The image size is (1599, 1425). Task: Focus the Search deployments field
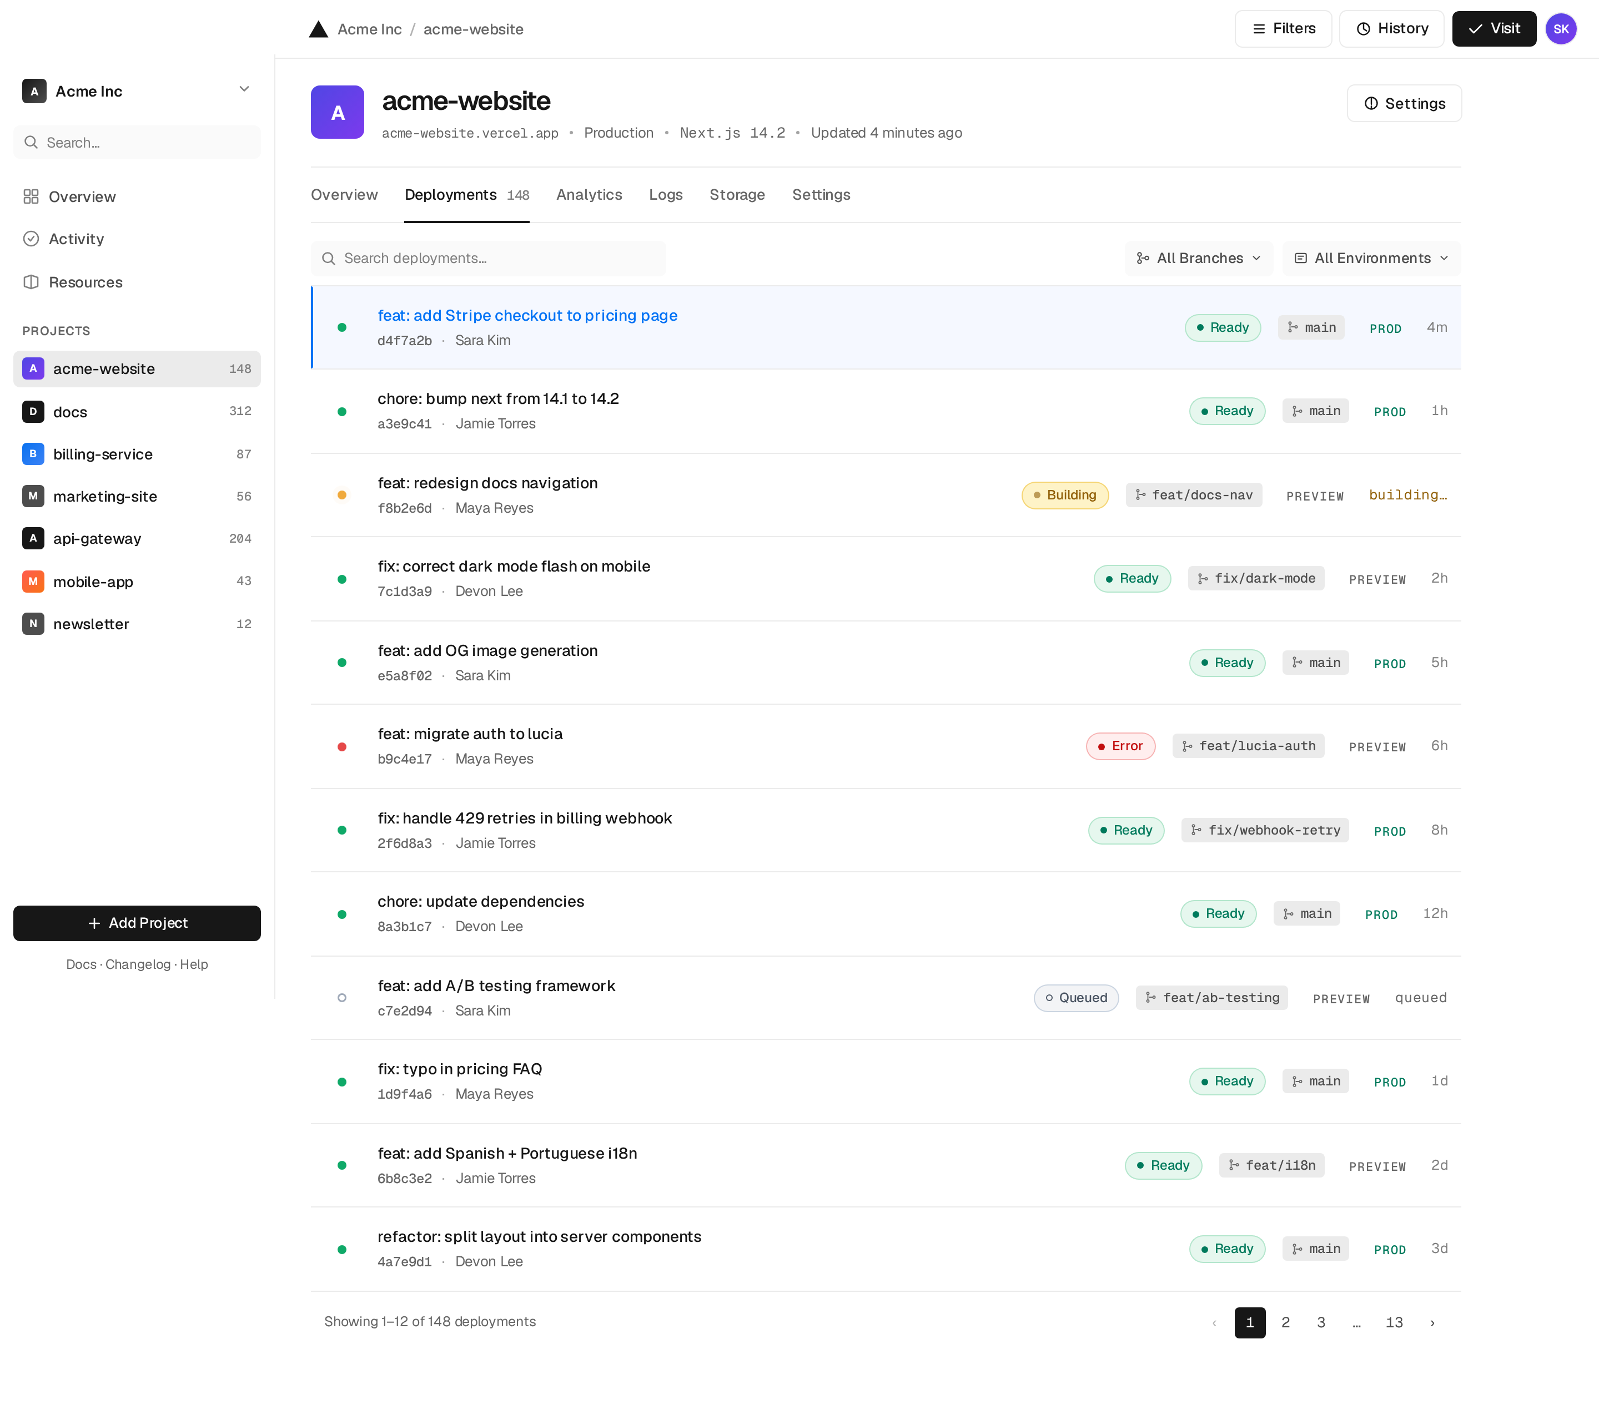pyautogui.click(x=488, y=259)
